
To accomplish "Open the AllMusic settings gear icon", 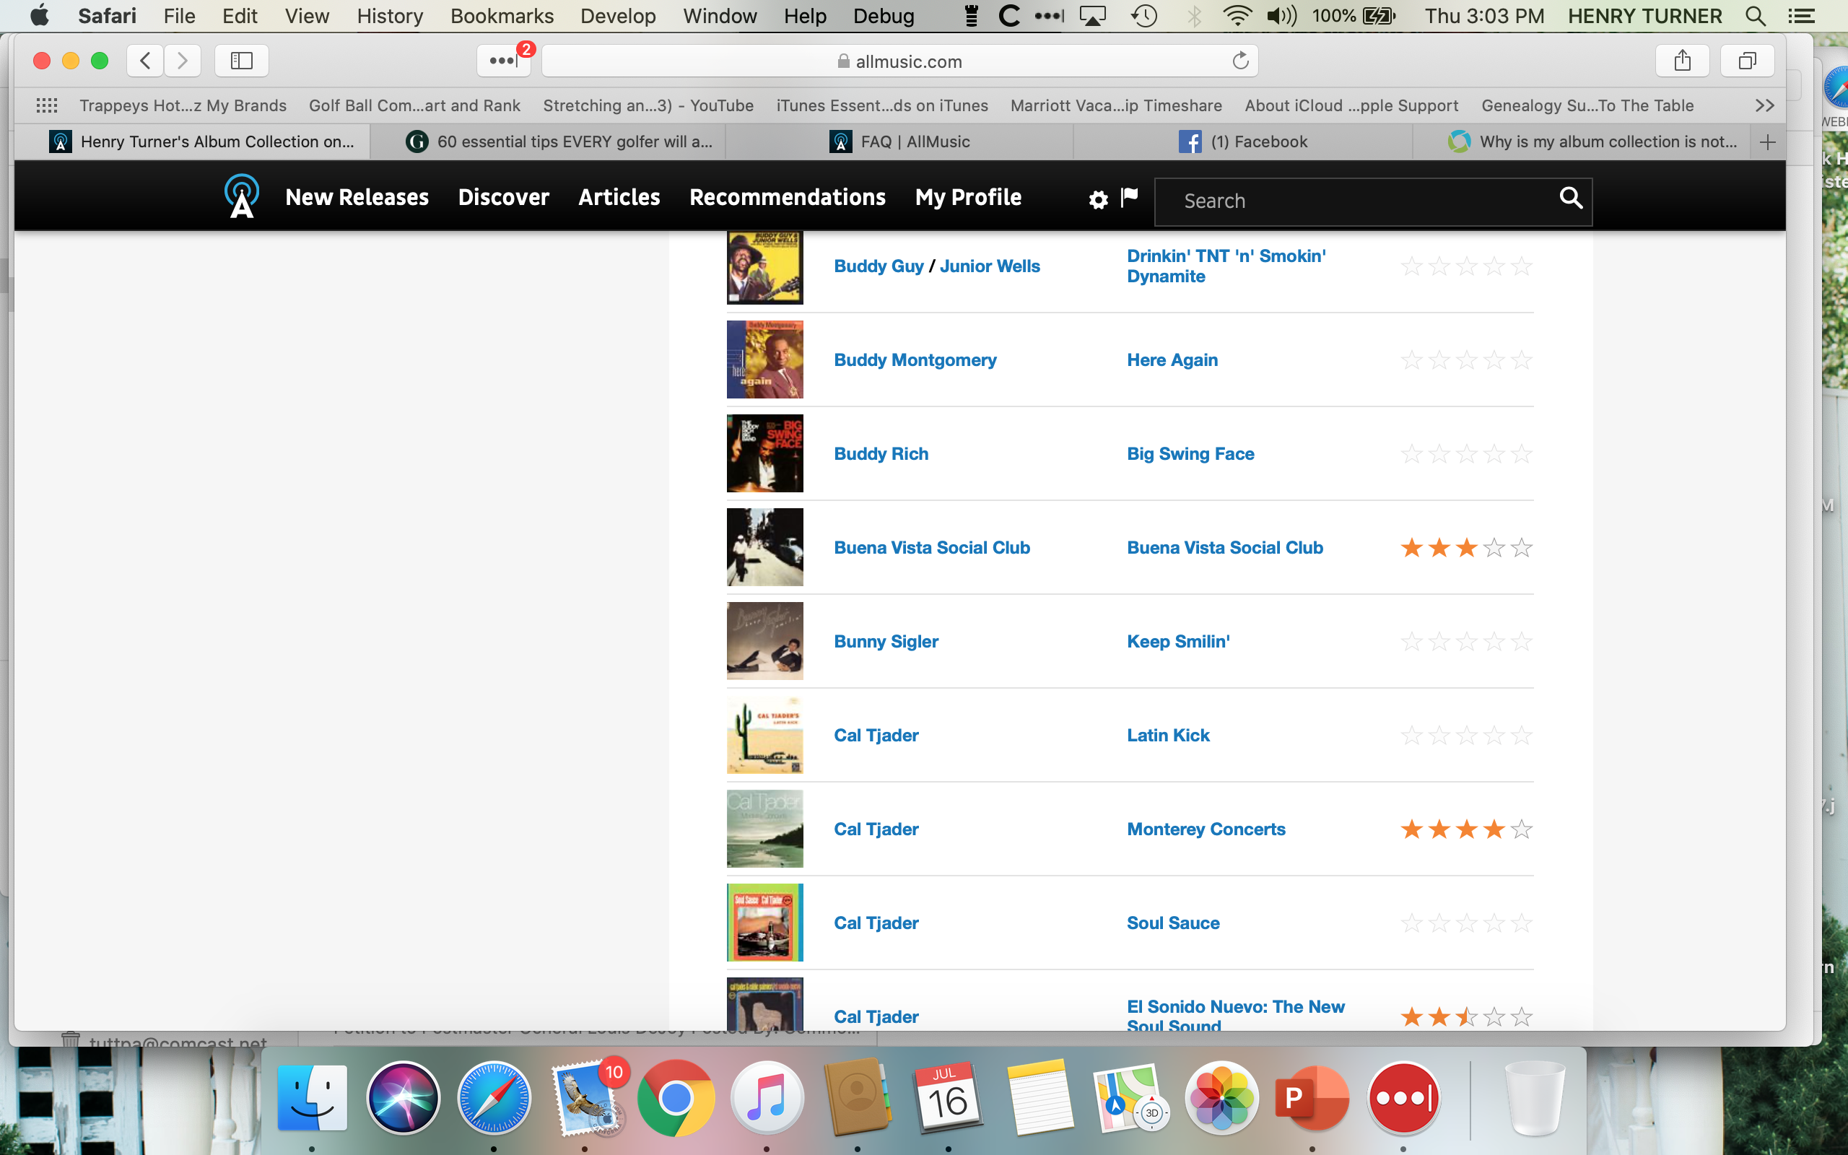I will 1097,200.
